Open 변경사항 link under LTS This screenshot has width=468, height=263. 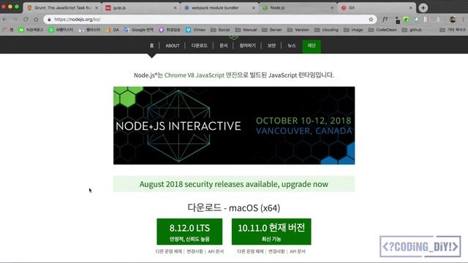coord(195,251)
